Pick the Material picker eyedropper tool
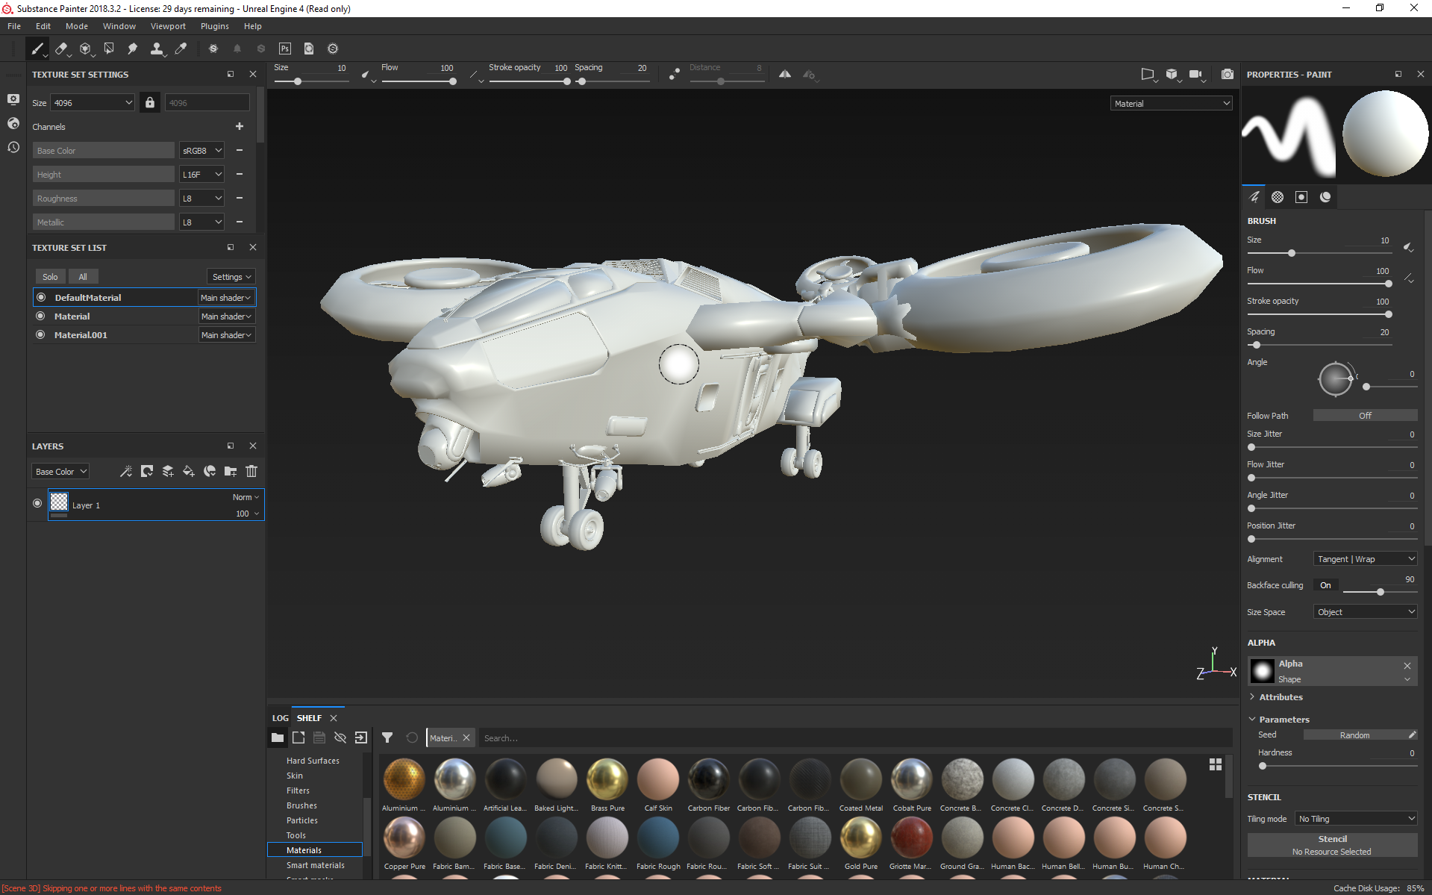Viewport: 1432px width, 895px height. click(181, 49)
